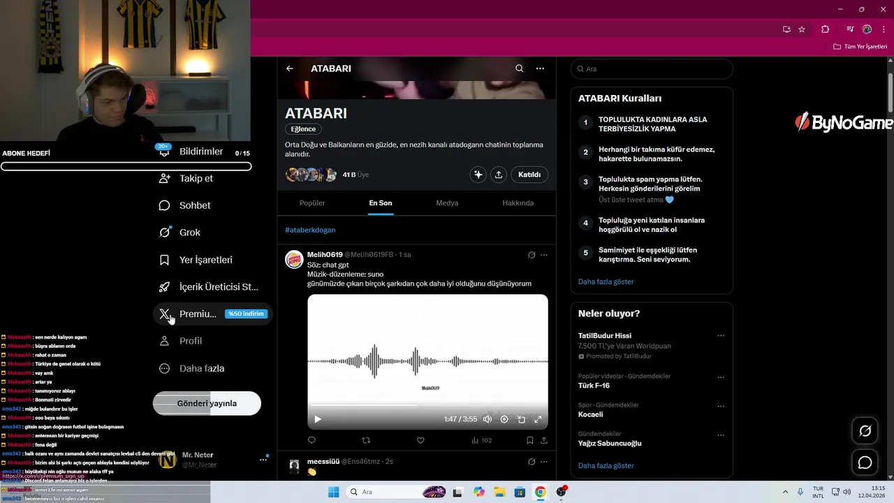Open Chrome media controls icon
Screen dimensions: 894x503
pos(850,29)
